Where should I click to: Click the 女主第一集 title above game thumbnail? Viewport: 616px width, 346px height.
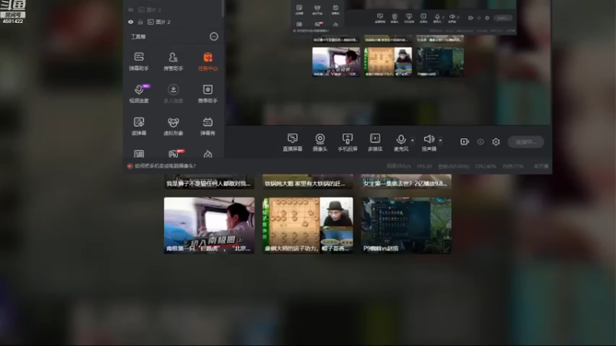point(406,183)
